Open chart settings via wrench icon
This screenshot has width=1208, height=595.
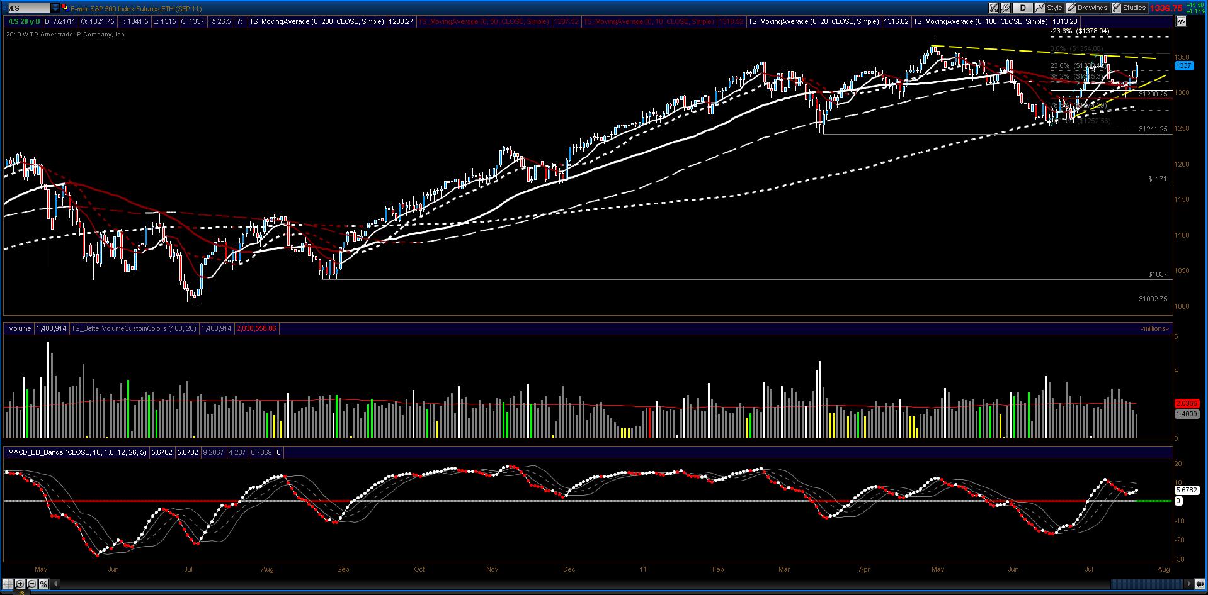pyautogui.click(x=1006, y=8)
